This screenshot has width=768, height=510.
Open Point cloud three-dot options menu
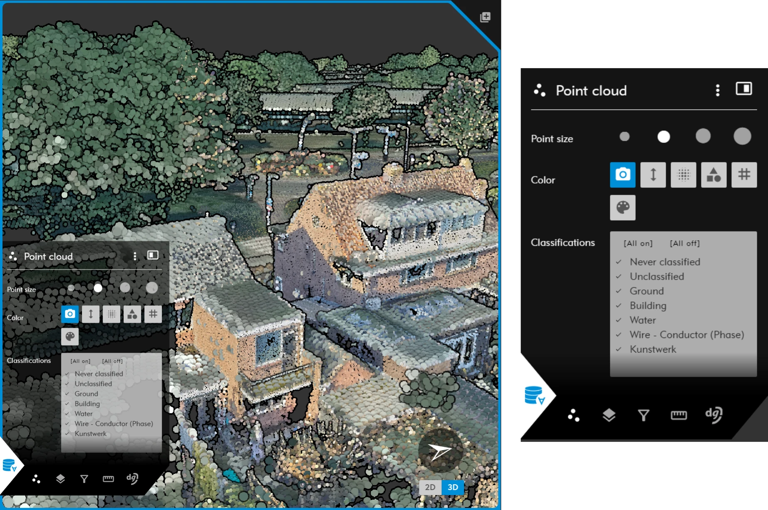[x=717, y=90]
